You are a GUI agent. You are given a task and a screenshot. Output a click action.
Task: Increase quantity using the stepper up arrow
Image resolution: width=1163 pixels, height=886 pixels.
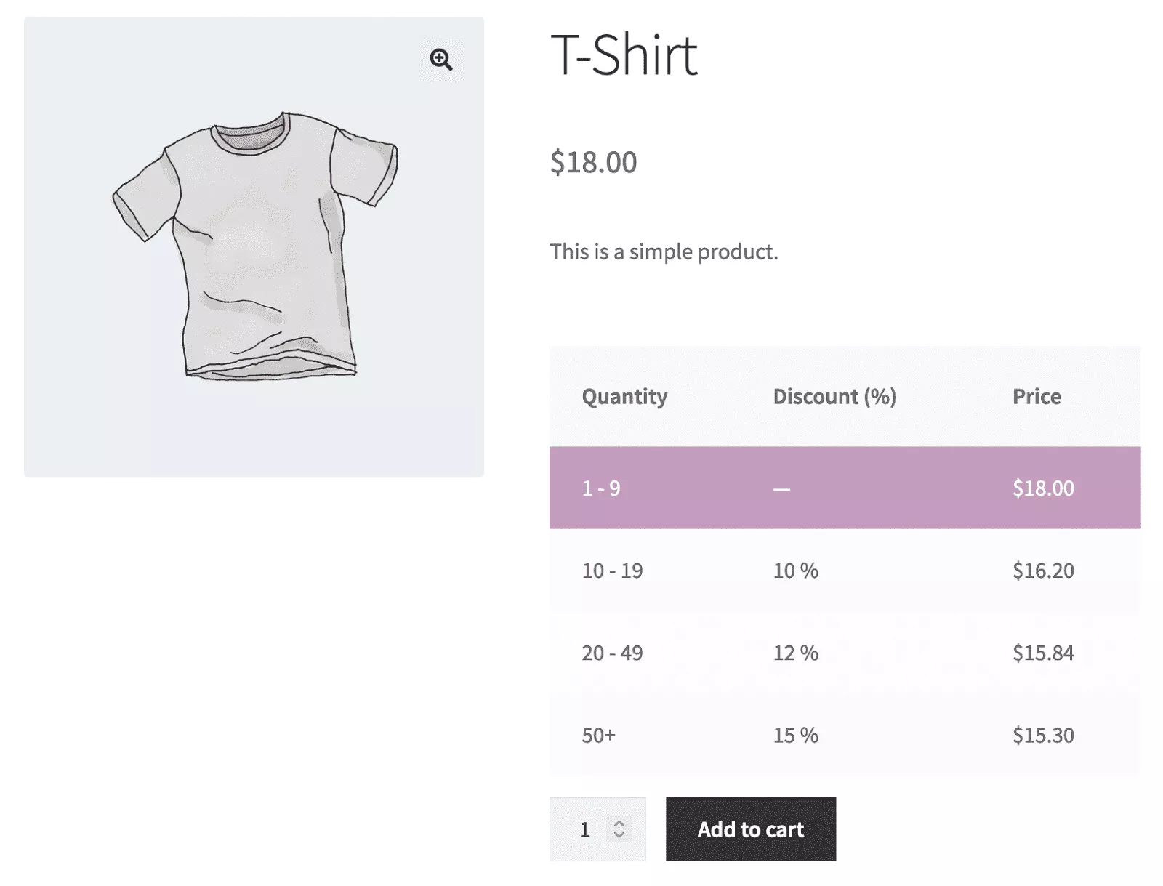pyautogui.click(x=619, y=823)
